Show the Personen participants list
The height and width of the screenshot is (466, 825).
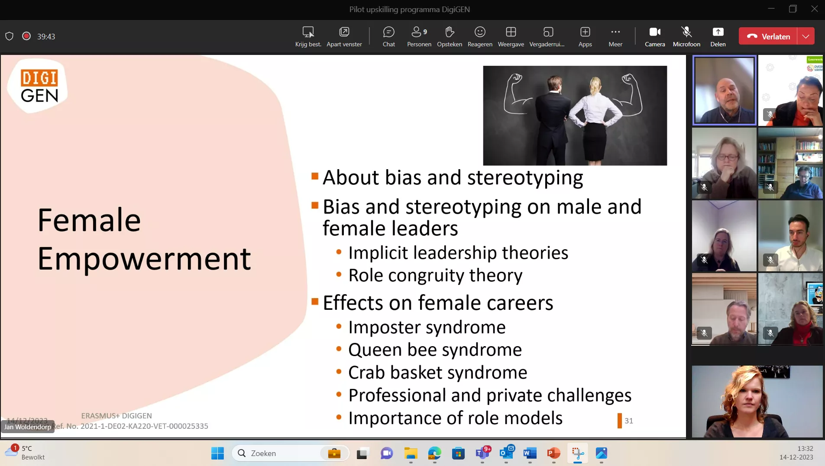point(419,36)
